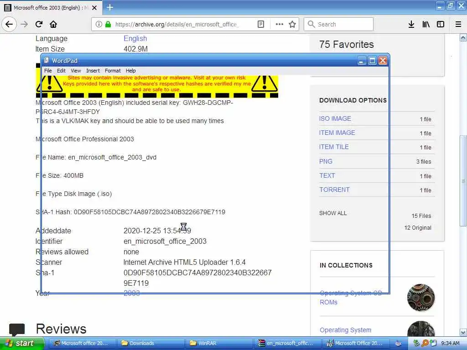Image resolution: width=467 pixels, height=350 pixels.
Task: Click the WordPad title bar icon
Action: point(46,61)
